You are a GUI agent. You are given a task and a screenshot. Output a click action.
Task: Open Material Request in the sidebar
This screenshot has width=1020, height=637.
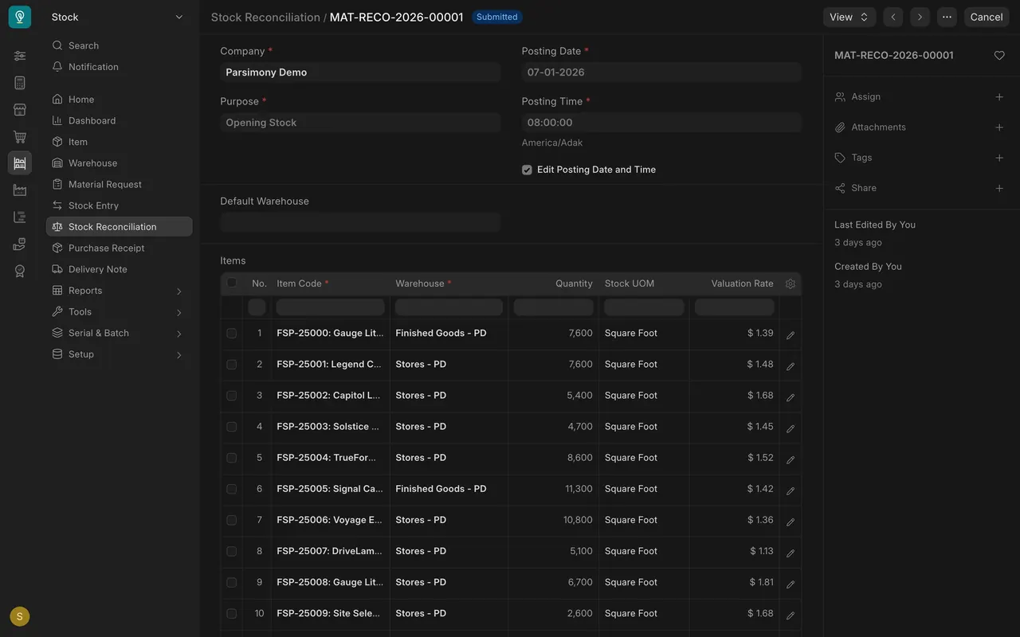120,185
